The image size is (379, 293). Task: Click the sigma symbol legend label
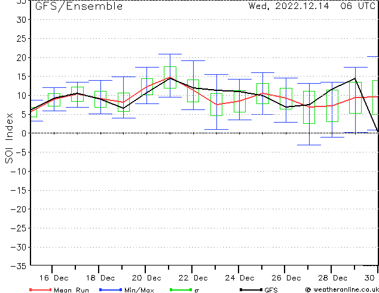(x=197, y=291)
